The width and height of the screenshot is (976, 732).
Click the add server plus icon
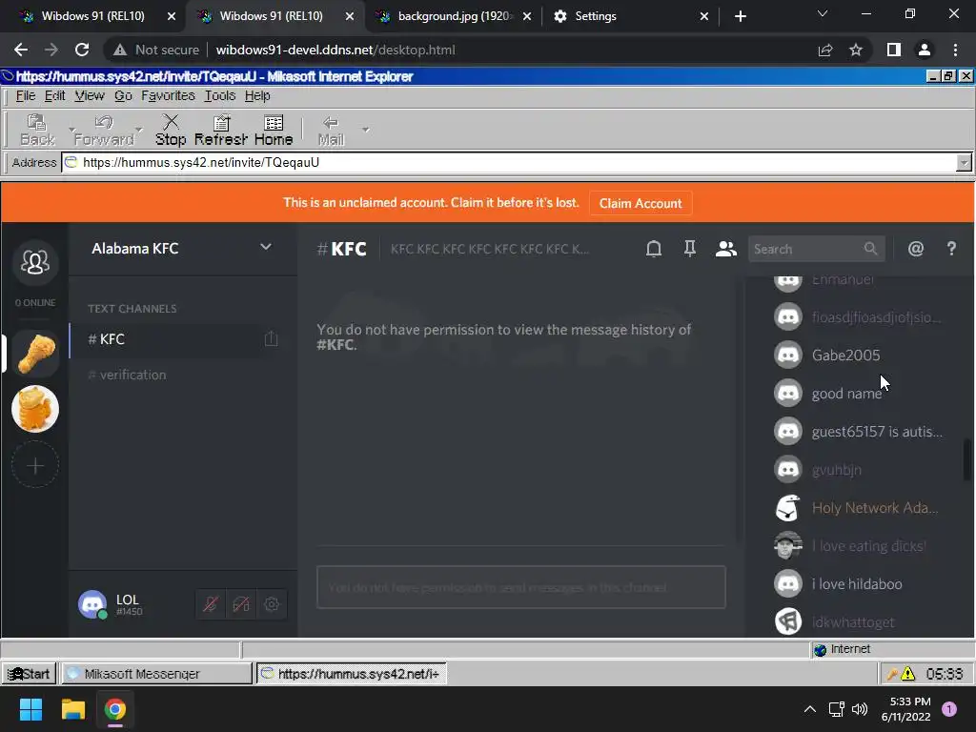(35, 465)
